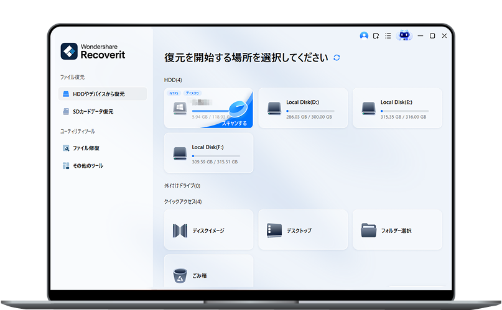The height and width of the screenshot is (310, 502).
Task: Click the ファイル復元 sidebar heading
Action: tap(72, 77)
